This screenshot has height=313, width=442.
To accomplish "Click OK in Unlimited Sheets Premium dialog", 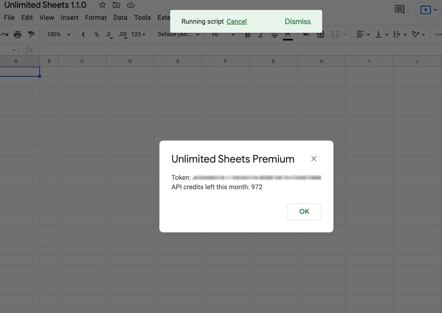I will pos(304,212).
